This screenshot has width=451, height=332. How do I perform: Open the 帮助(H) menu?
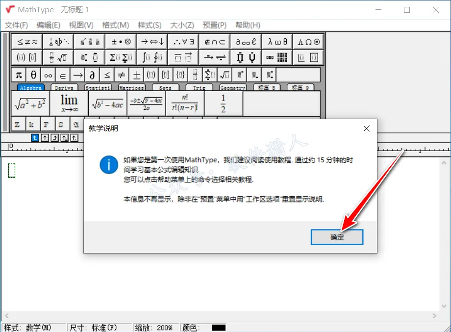pyautogui.click(x=248, y=26)
